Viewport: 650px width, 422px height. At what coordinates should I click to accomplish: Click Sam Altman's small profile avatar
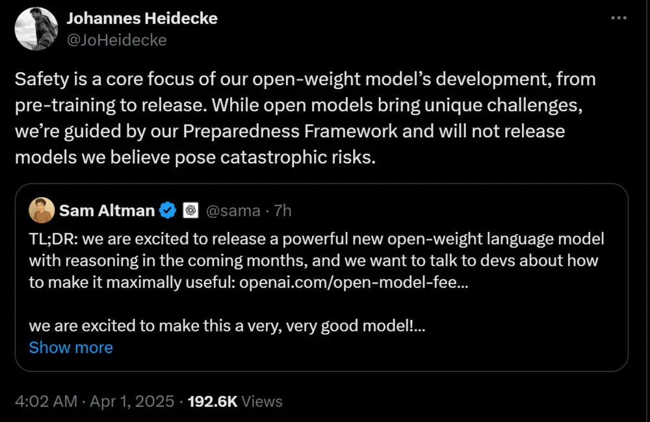coord(41,210)
